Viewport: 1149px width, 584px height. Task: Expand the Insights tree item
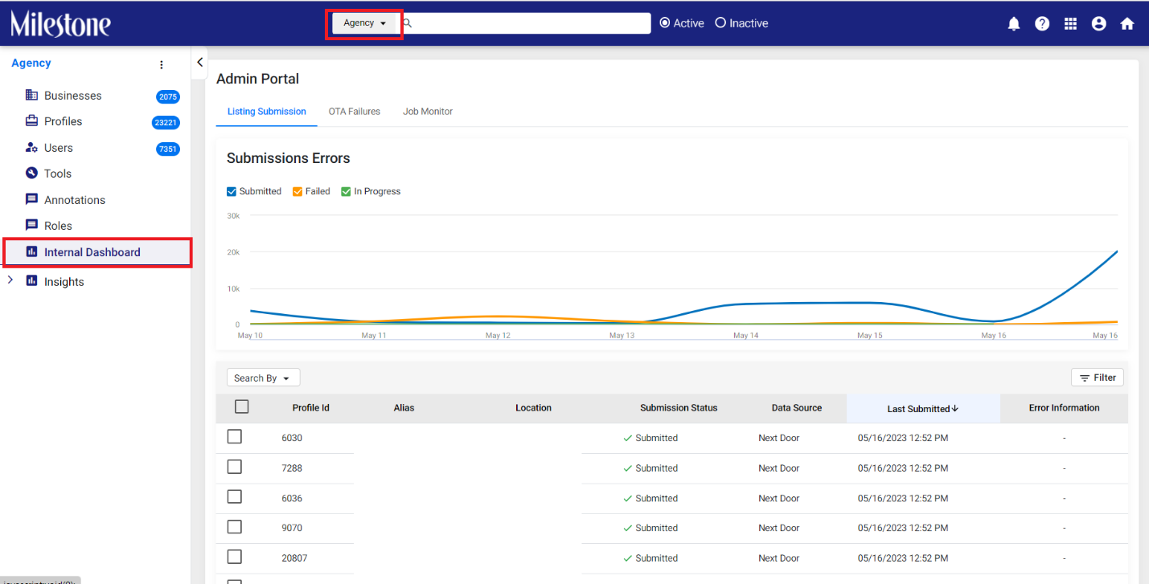click(x=10, y=280)
